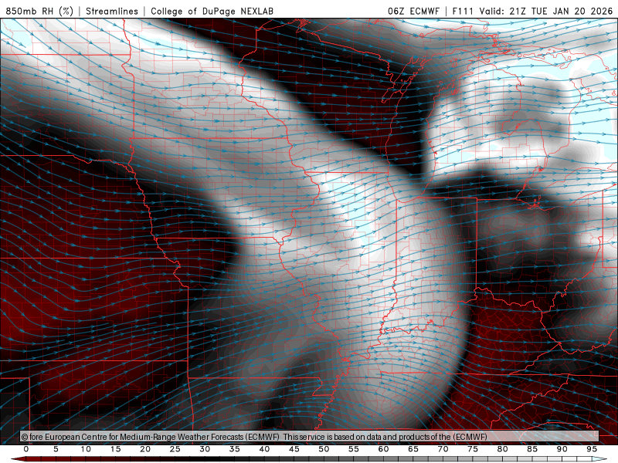Click the colorbar tick label '25'
Image resolution: width=618 pixels, height=463 pixels.
[175, 449]
